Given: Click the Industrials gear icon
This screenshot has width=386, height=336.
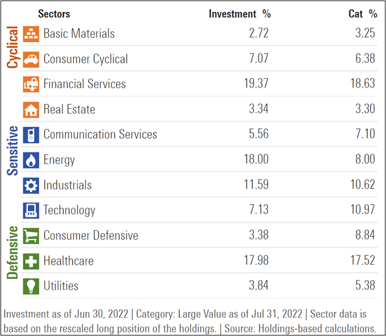Looking at the screenshot, I should (x=31, y=185).
